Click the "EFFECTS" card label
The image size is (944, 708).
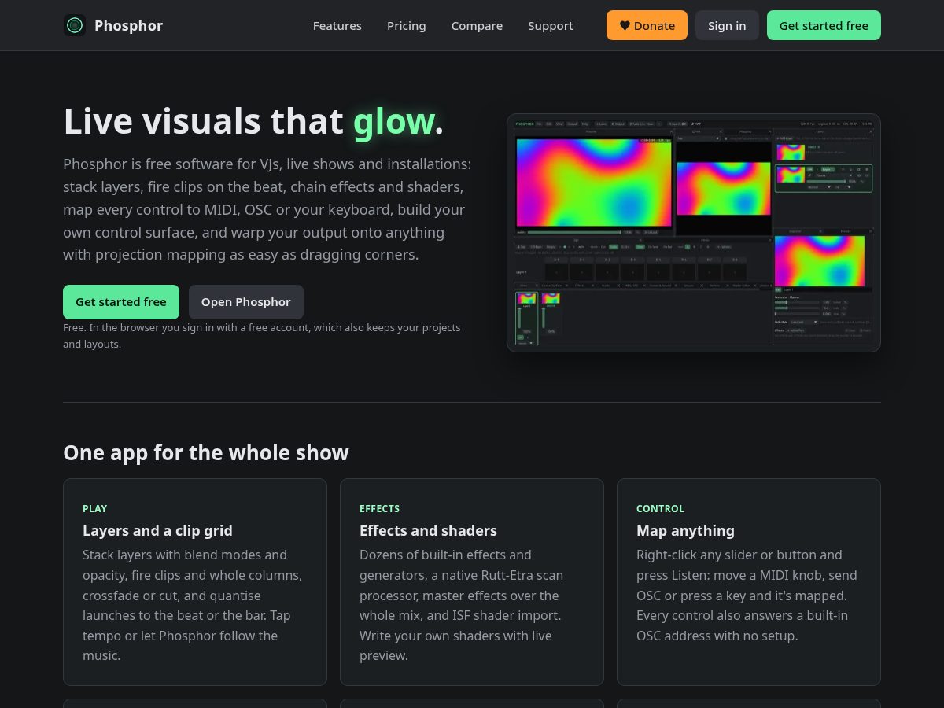coord(379,509)
